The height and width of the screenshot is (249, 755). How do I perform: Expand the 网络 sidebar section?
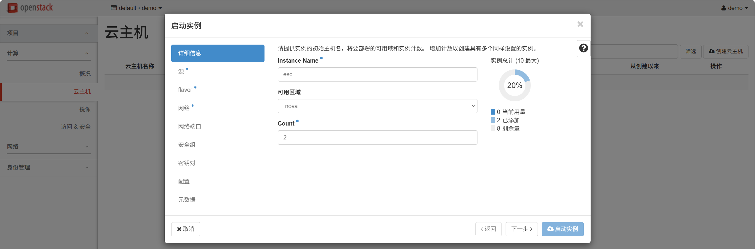tap(49, 147)
